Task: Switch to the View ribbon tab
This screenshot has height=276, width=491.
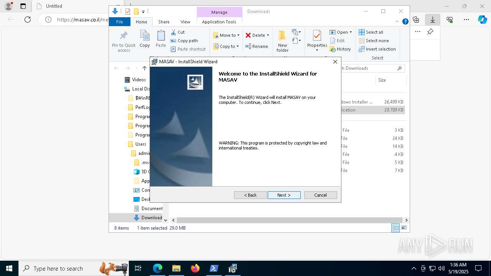Action: tap(185, 22)
